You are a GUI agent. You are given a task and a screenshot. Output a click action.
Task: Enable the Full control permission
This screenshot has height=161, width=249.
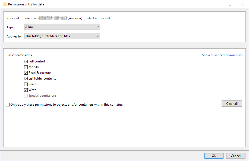(26, 61)
